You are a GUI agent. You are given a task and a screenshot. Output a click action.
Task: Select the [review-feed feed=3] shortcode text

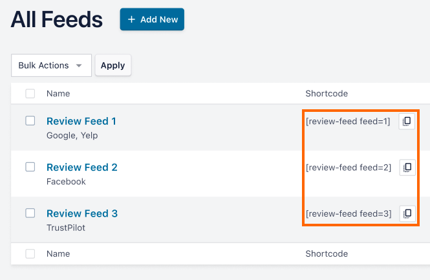pyautogui.click(x=348, y=213)
